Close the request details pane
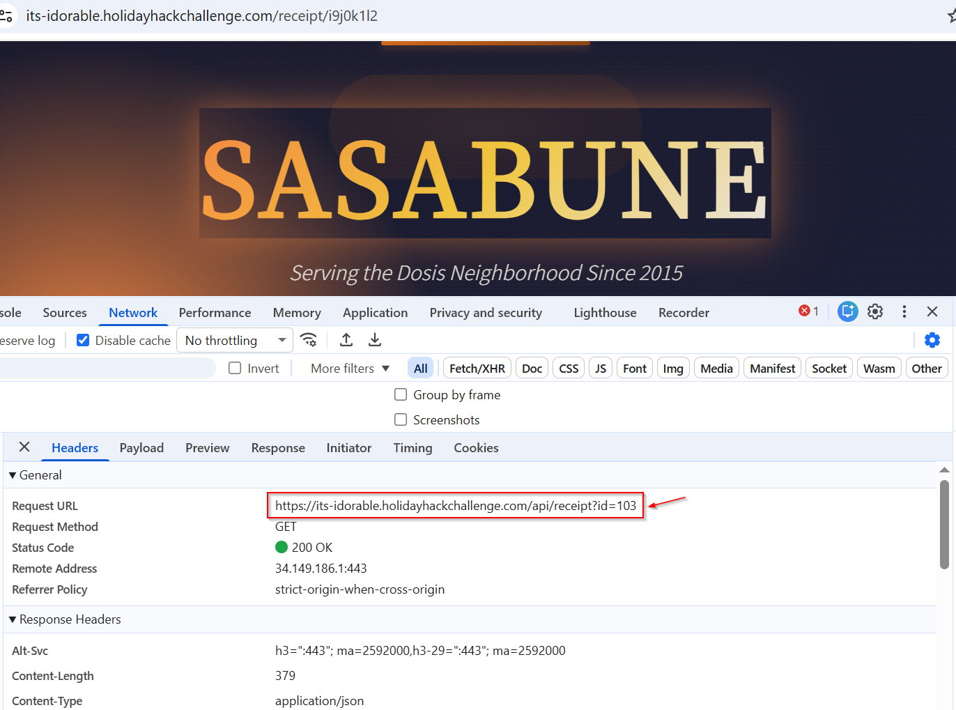 (x=24, y=447)
